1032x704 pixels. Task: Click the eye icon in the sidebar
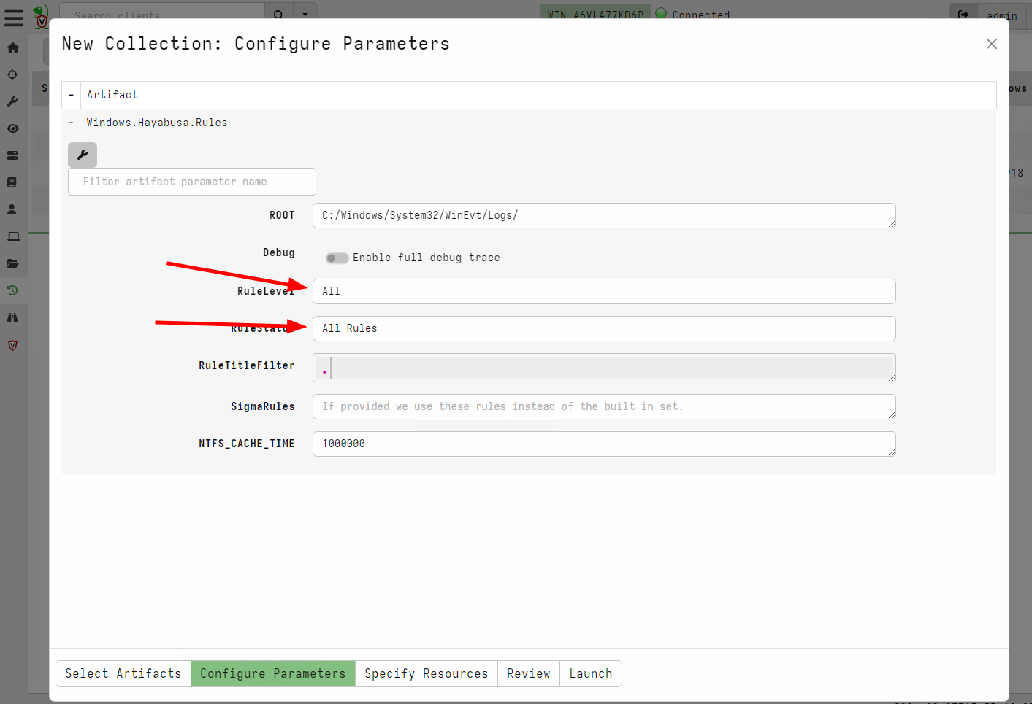(x=13, y=128)
